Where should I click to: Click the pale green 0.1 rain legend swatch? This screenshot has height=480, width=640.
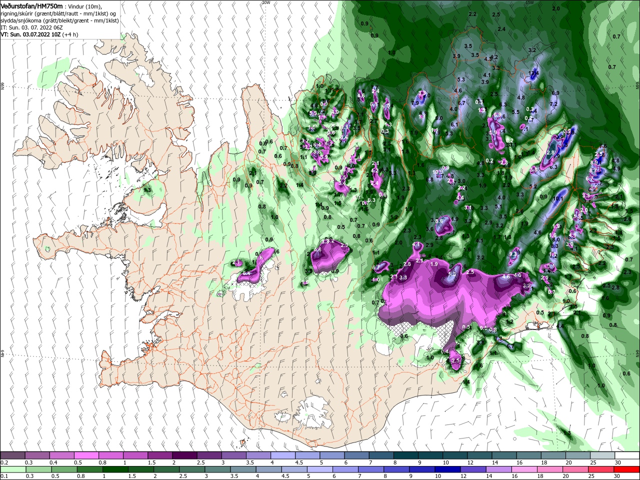[x=13, y=469]
